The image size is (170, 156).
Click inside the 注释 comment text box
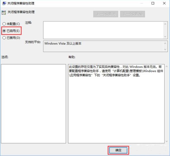103,30
